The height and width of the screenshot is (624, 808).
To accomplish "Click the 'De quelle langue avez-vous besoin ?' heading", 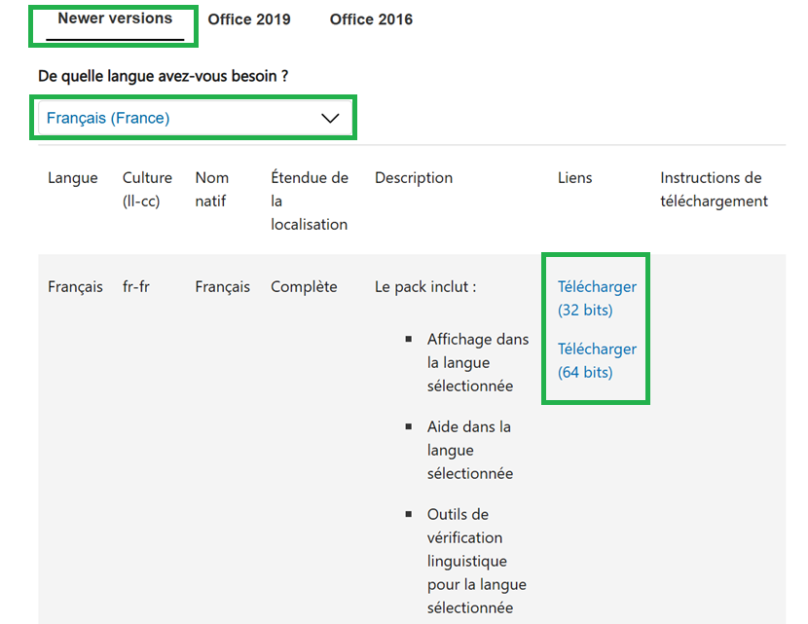I will click(163, 76).
